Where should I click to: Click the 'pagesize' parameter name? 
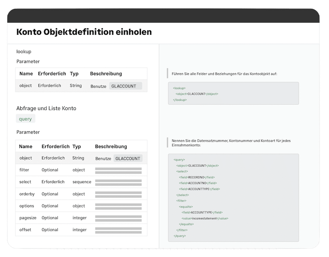click(28, 218)
